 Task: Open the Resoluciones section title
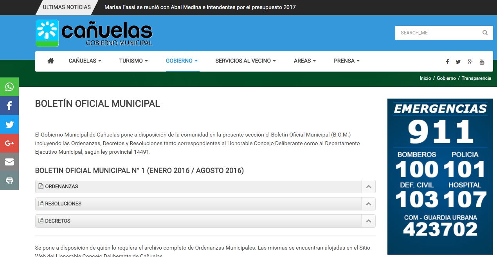pos(63,204)
